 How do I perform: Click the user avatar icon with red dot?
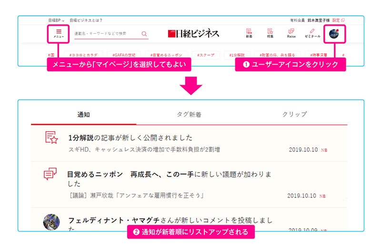click(334, 34)
